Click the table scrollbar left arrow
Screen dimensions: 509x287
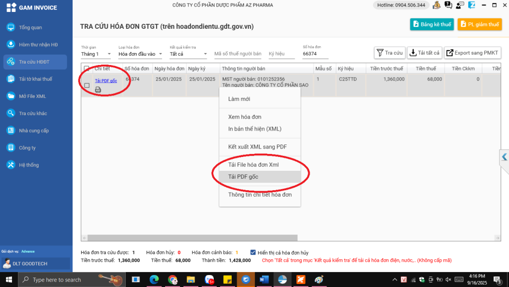point(85,238)
